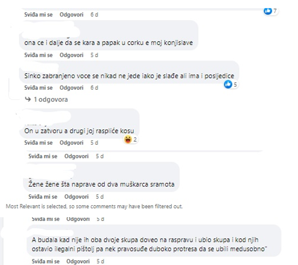Like the "On u zatvoru" comment
The height and width of the screenshot is (265, 298).
tap(38, 143)
